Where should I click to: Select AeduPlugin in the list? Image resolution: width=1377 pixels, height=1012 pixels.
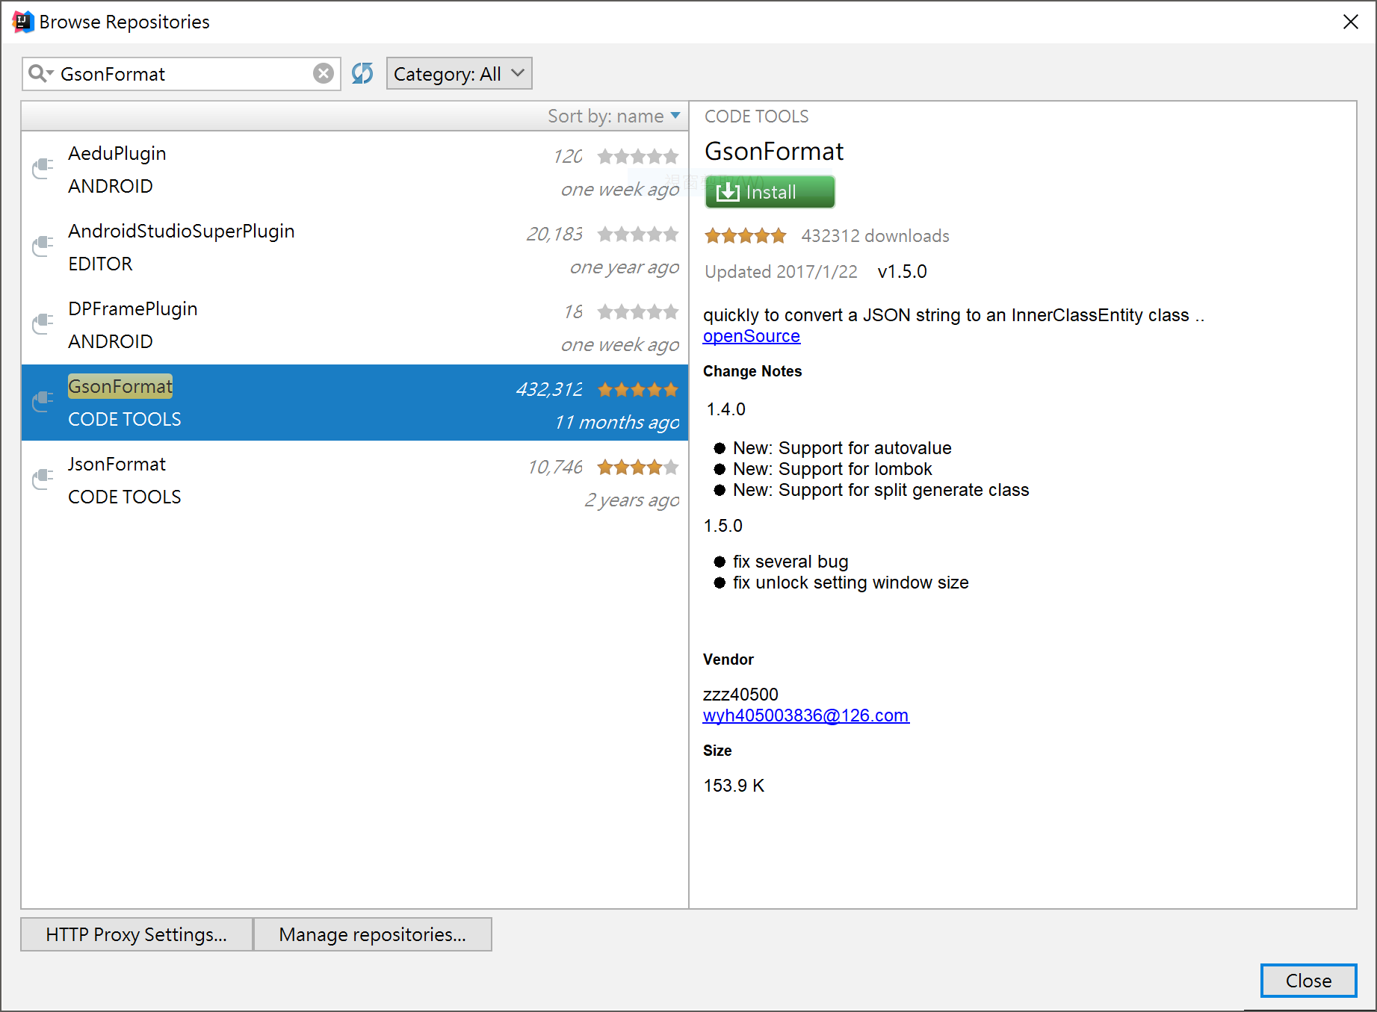click(x=355, y=170)
